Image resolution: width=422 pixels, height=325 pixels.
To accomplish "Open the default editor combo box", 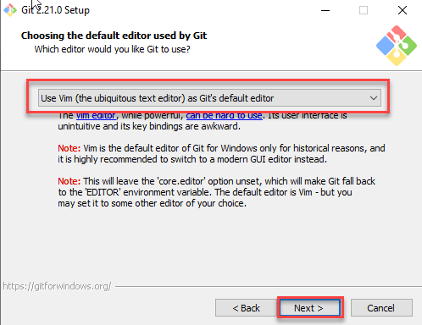I will (x=209, y=98).
